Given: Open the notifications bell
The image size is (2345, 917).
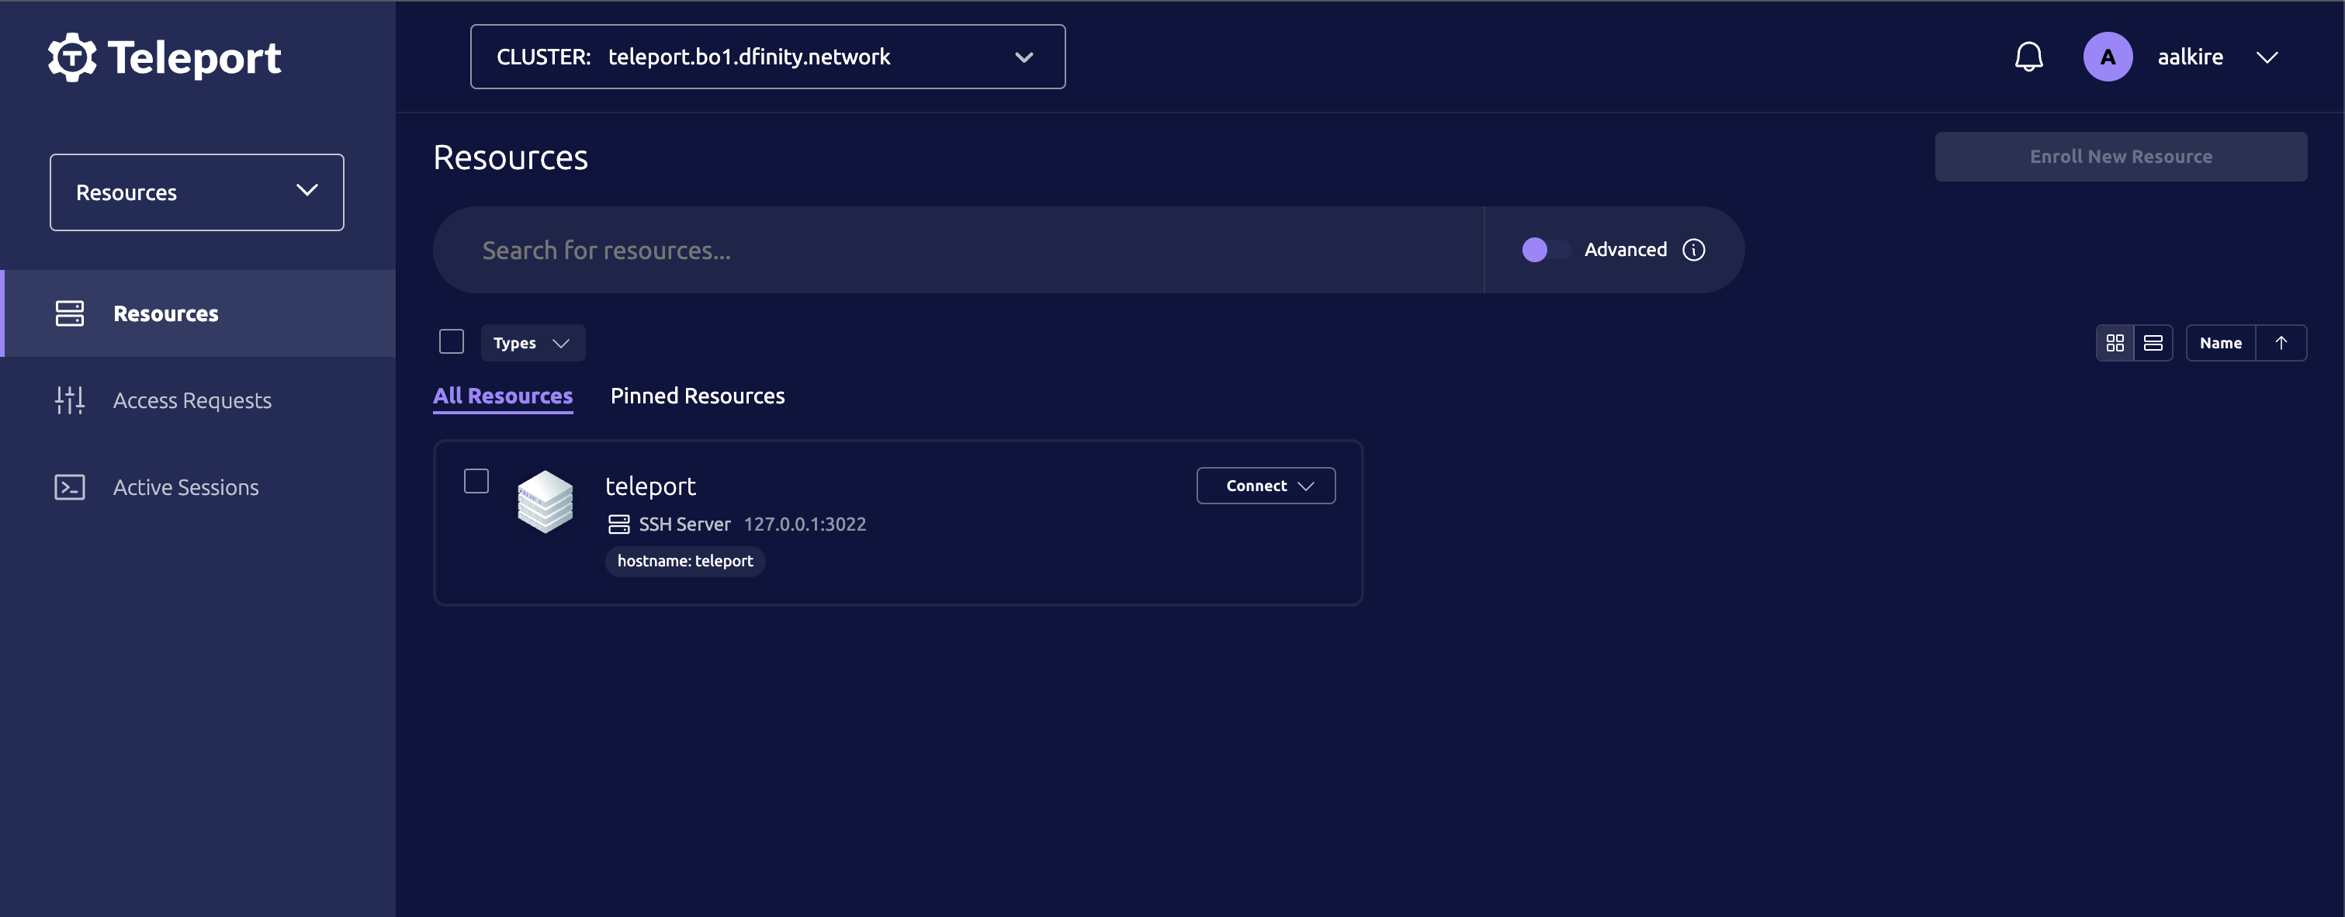Looking at the screenshot, I should click(x=2028, y=57).
